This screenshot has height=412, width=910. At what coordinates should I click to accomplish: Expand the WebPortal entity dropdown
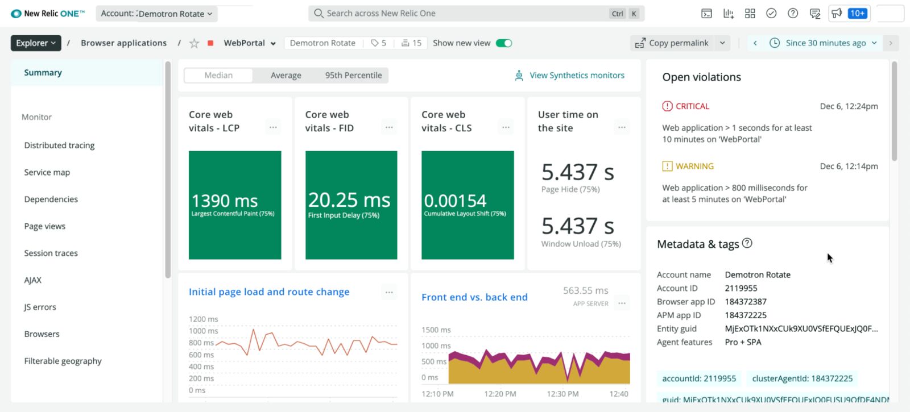point(273,44)
